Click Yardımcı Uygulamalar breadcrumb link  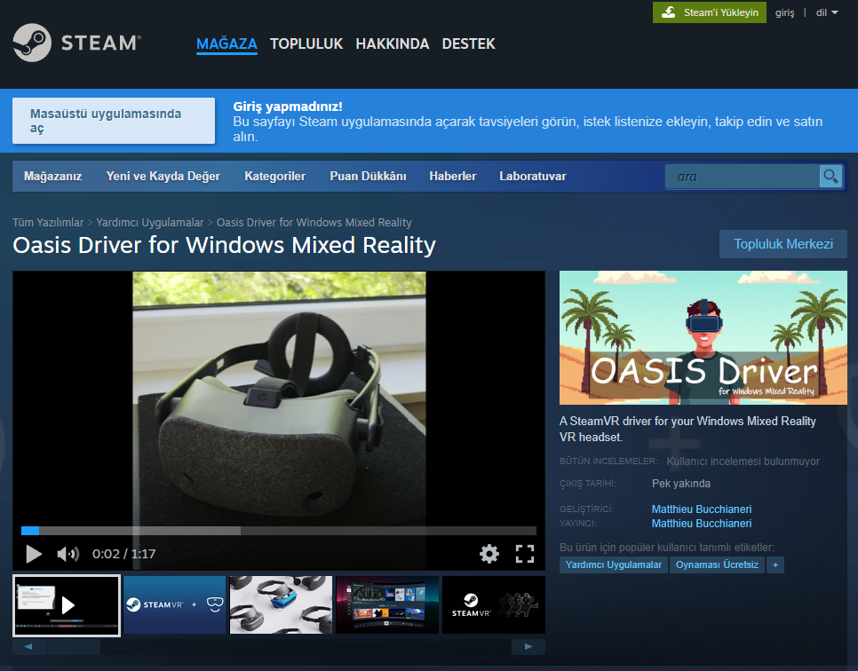point(150,223)
